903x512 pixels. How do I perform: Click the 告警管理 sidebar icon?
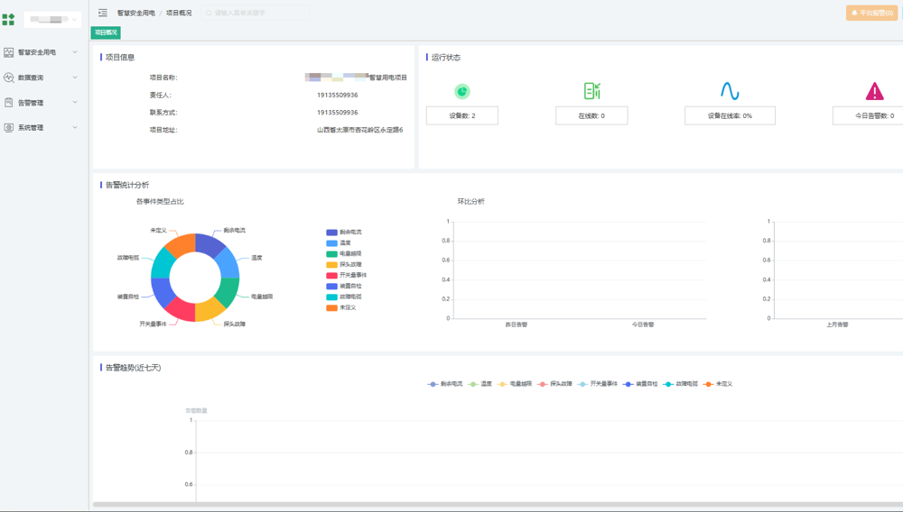9,103
